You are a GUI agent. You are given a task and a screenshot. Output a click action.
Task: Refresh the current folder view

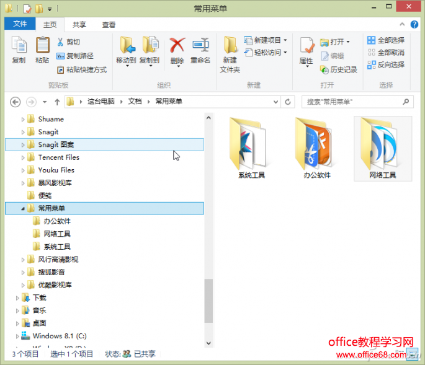coord(288,102)
